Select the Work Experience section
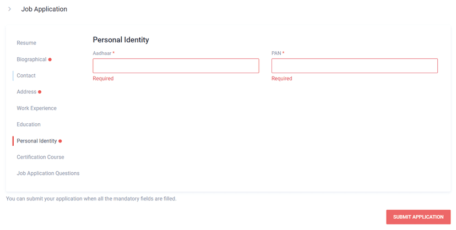 click(x=36, y=108)
